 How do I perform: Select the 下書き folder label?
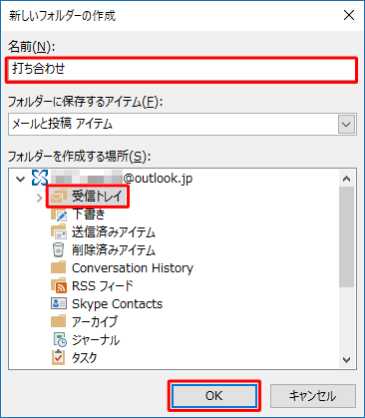click(x=89, y=213)
